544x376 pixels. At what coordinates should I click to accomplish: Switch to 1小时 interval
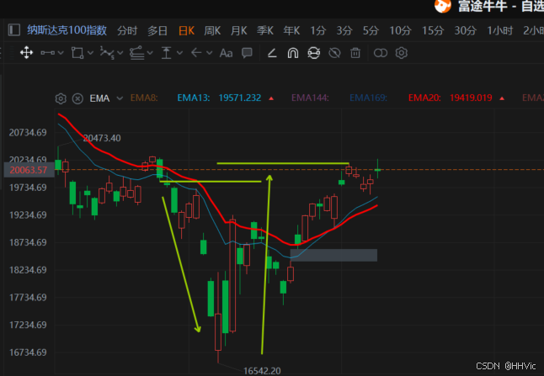[x=500, y=31]
